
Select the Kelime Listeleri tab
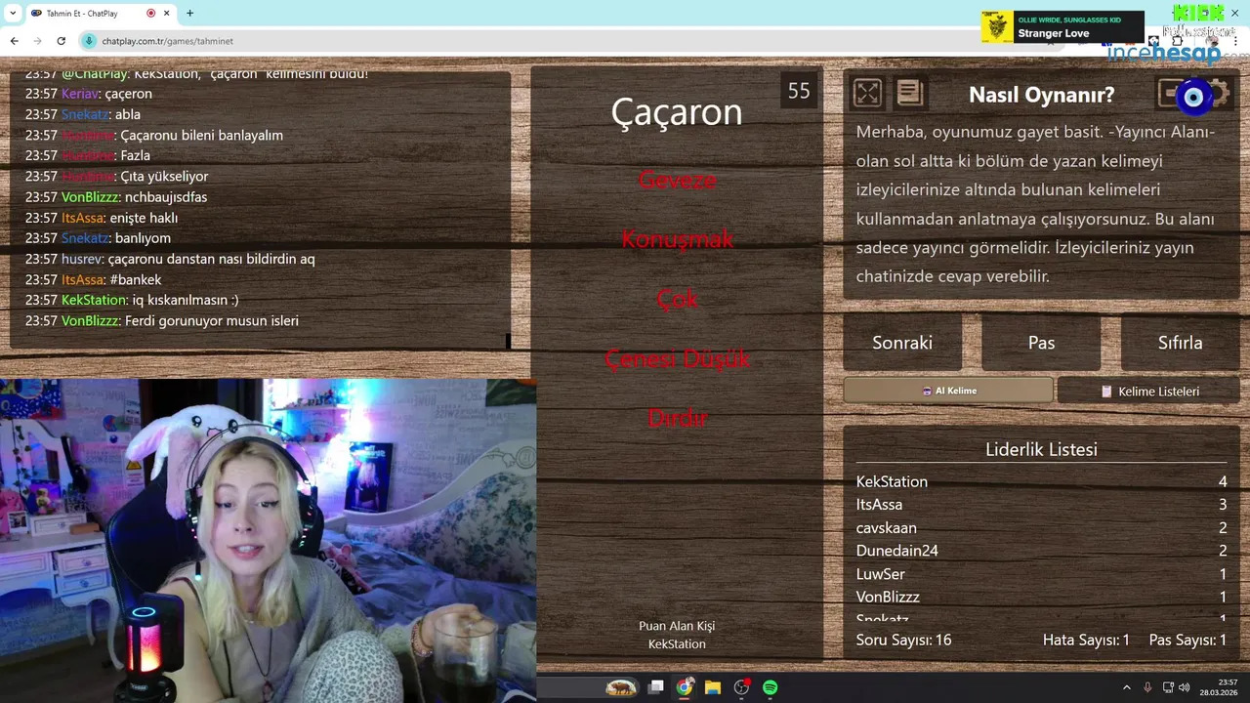coord(1148,391)
